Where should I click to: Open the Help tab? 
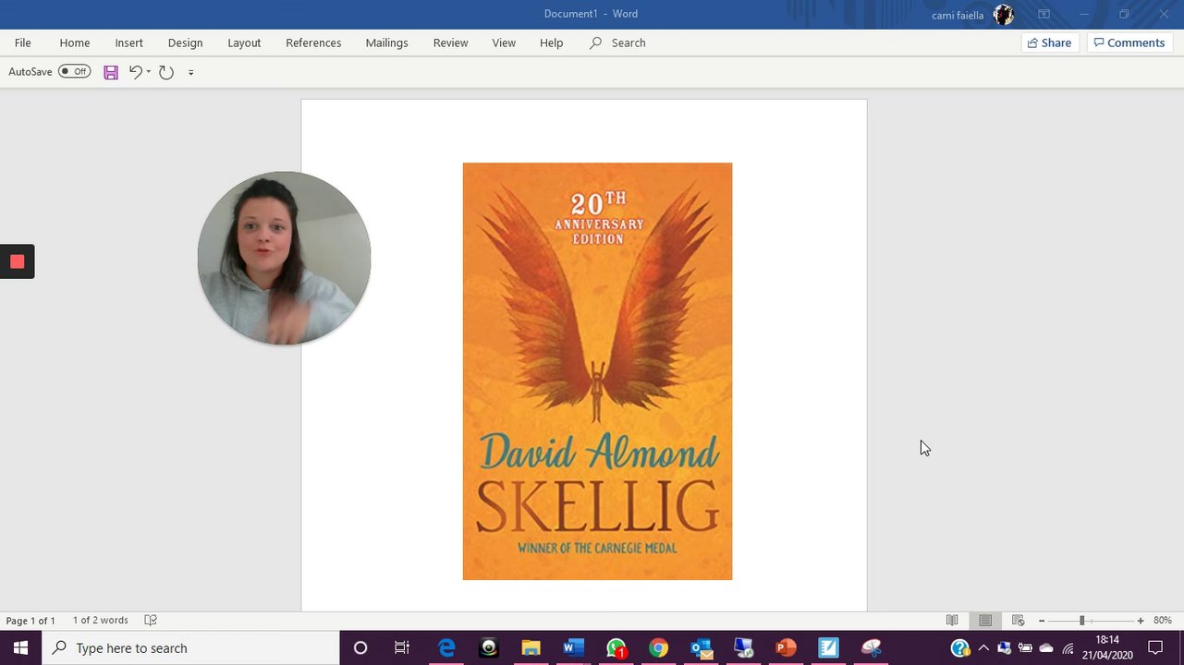pos(551,42)
